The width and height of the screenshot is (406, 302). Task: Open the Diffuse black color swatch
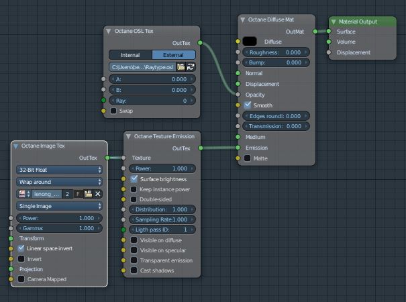pos(250,42)
